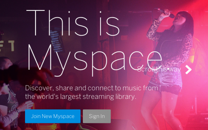Screen dimensions: 208x130
Task: Click the word 'Myspace' in the headline
Action: pyautogui.click(x=95, y=60)
